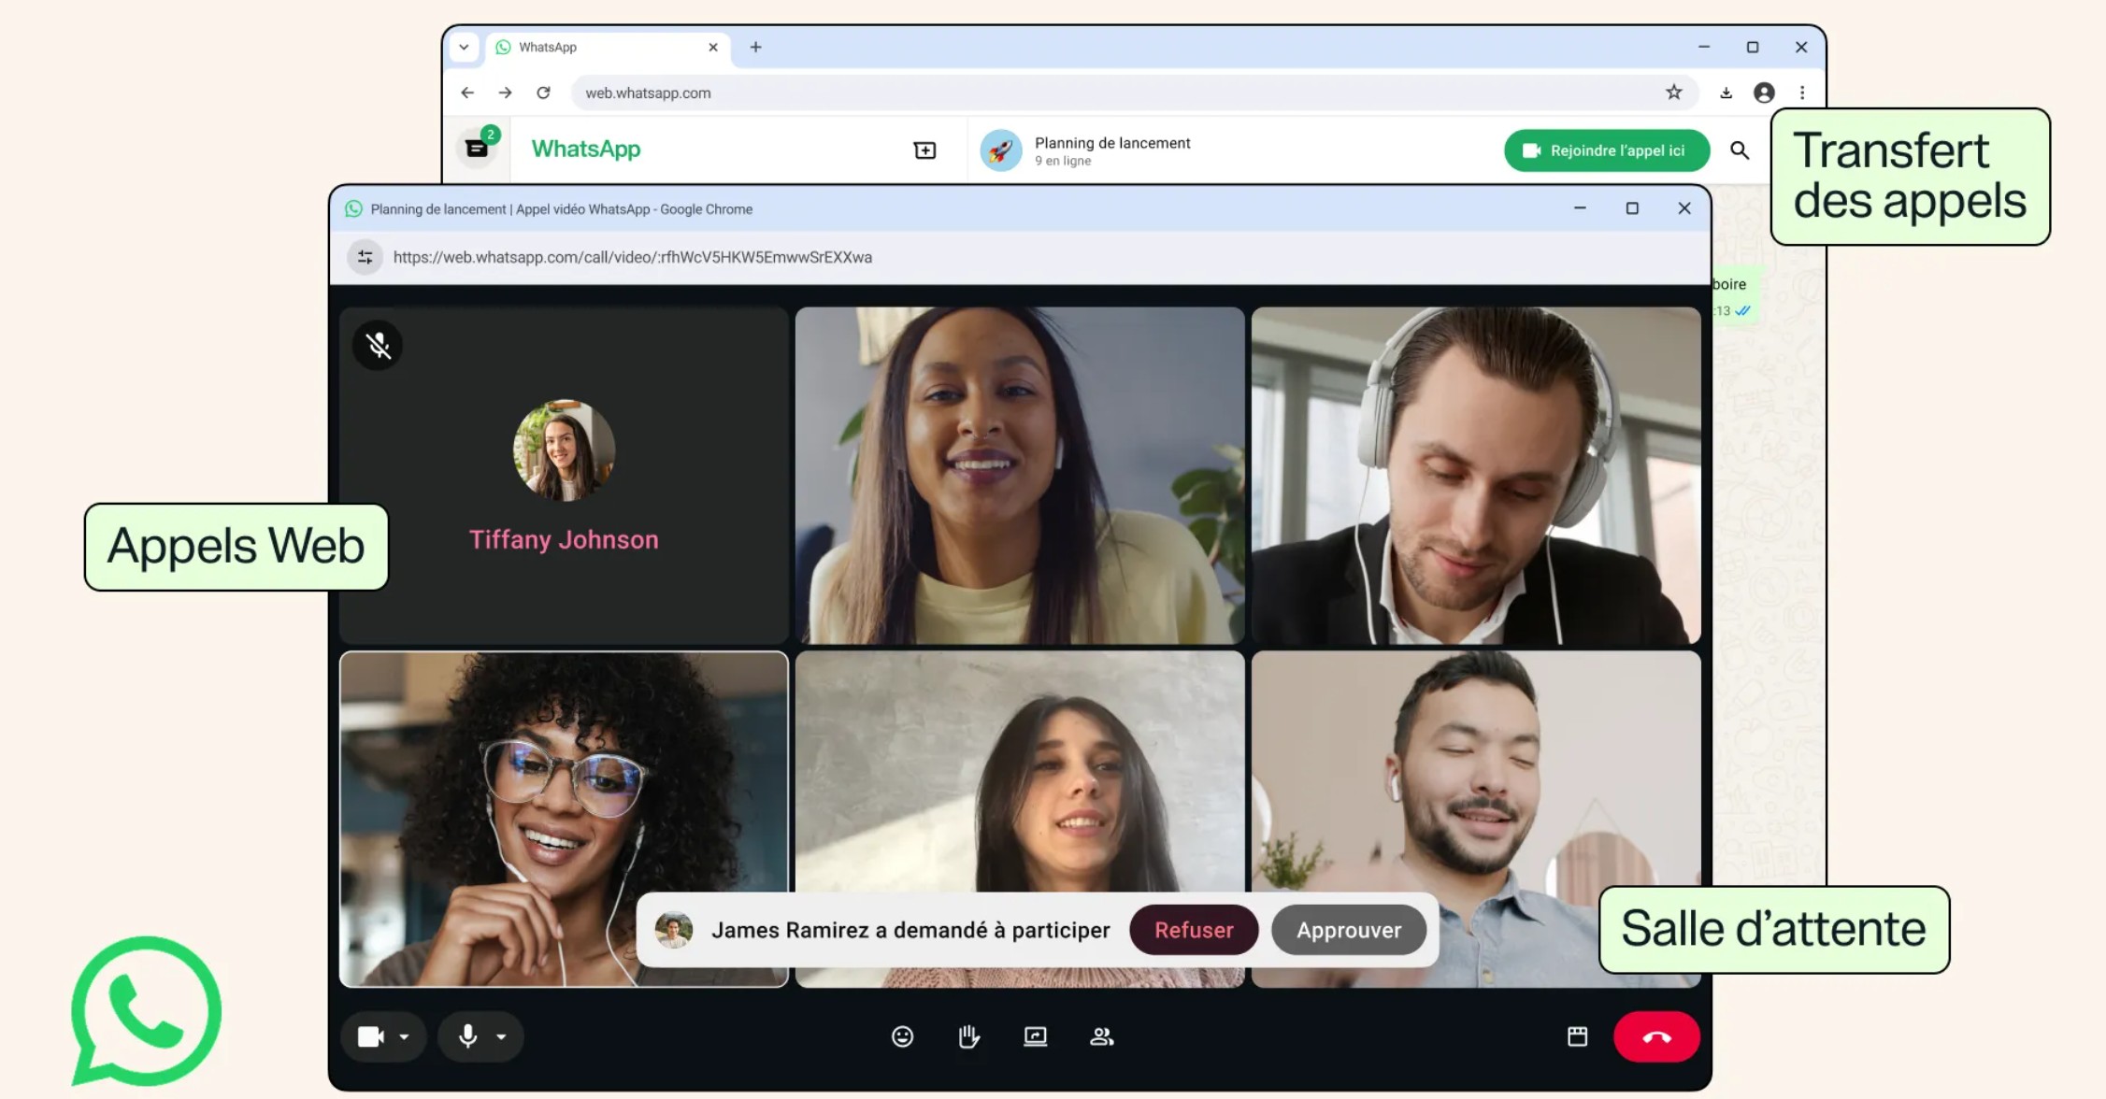Refuse James Ramirez's request to join

(x=1194, y=930)
